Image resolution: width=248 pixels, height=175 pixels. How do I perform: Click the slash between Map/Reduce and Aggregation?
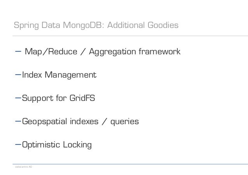(83, 52)
